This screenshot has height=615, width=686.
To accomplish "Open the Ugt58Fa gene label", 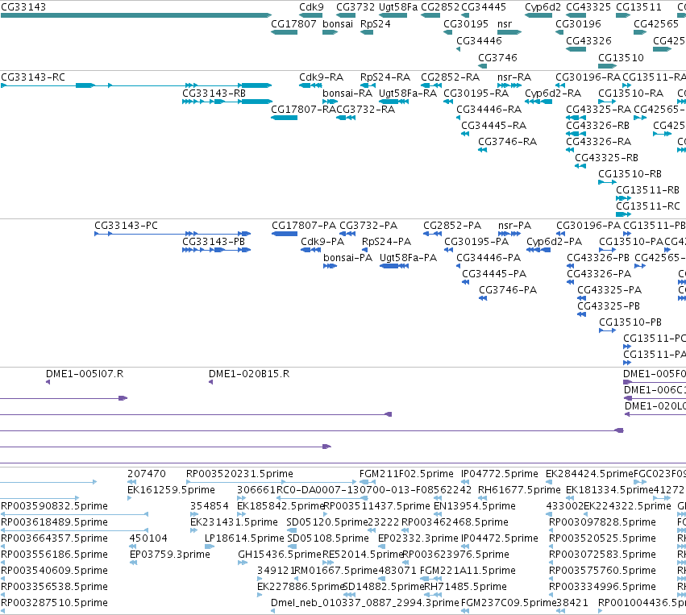I will click(x=398, y=7).
